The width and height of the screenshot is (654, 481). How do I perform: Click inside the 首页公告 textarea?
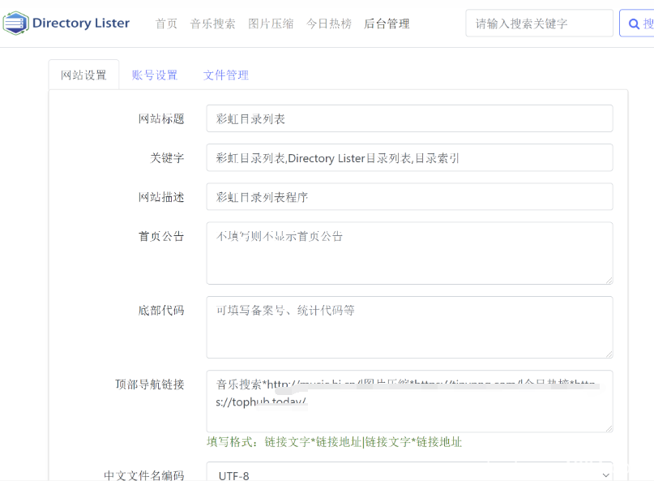[x=409, y=253]
